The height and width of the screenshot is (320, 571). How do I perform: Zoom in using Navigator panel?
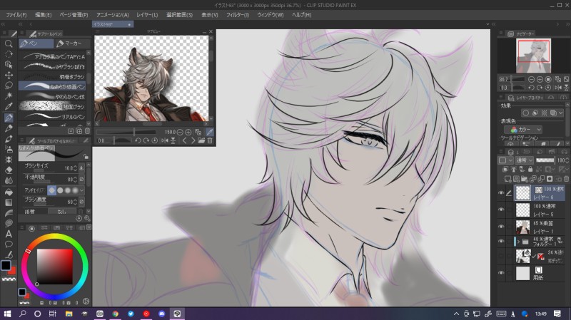(x=540, y=79)
